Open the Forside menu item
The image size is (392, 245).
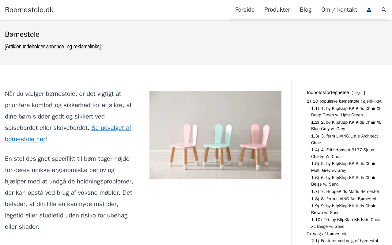(245, 10)
